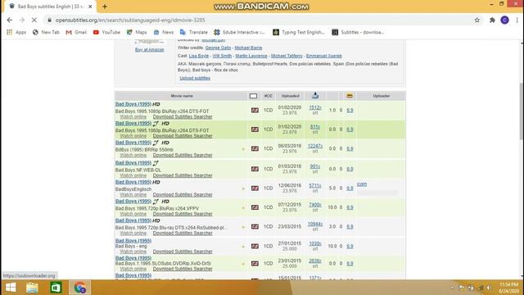Open the icom uploader link
This screenshot has width=524, height=295.
coord(362,184)
